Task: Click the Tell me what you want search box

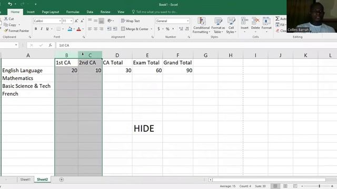Action: pos(155,12)
